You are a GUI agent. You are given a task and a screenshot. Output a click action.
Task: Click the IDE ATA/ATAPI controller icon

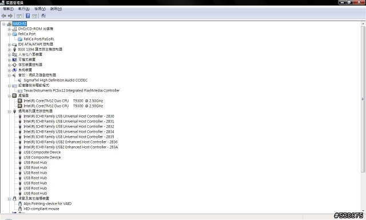(x=14, y=45)
